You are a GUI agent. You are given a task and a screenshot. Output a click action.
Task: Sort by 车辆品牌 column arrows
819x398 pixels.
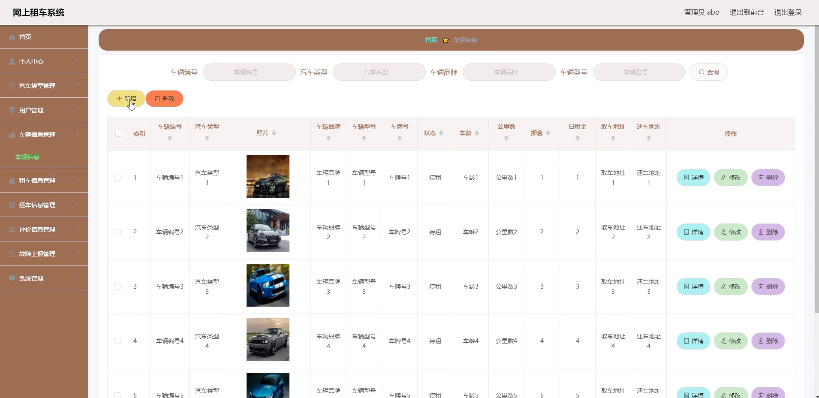point(328,138)
